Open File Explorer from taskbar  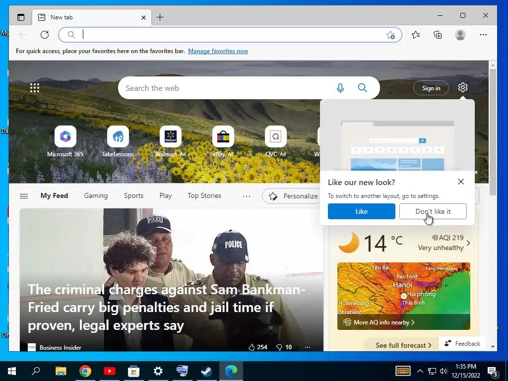[x=61, y=371]
